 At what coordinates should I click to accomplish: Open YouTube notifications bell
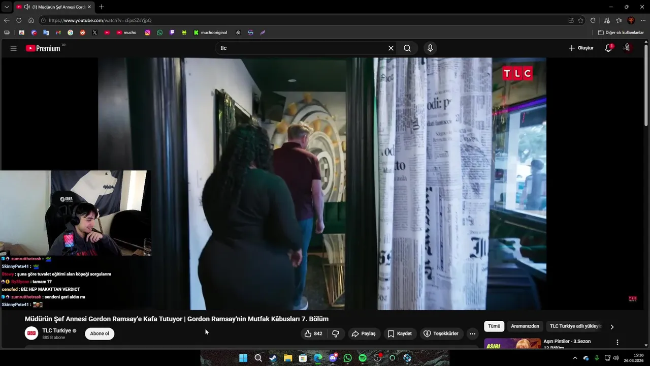[x=608, y=48]
